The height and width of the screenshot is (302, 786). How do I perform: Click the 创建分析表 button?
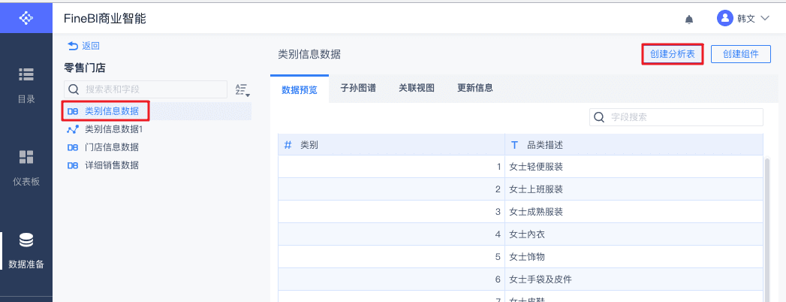coord(673,53)
